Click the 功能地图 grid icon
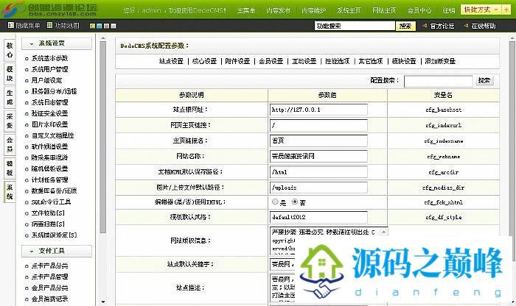This screenshot has height=306, width=516. [x=49, y=25]
